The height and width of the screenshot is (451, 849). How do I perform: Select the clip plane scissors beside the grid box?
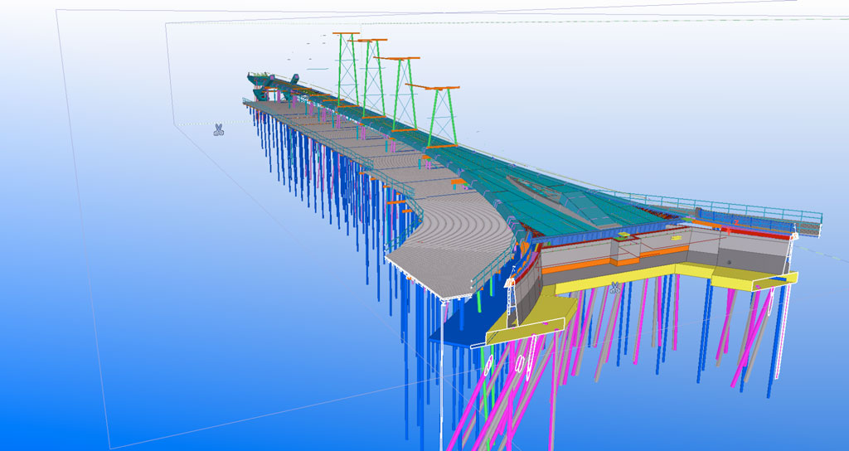218,129
